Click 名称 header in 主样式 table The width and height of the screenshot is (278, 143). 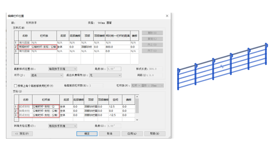(x=25, y=36)
